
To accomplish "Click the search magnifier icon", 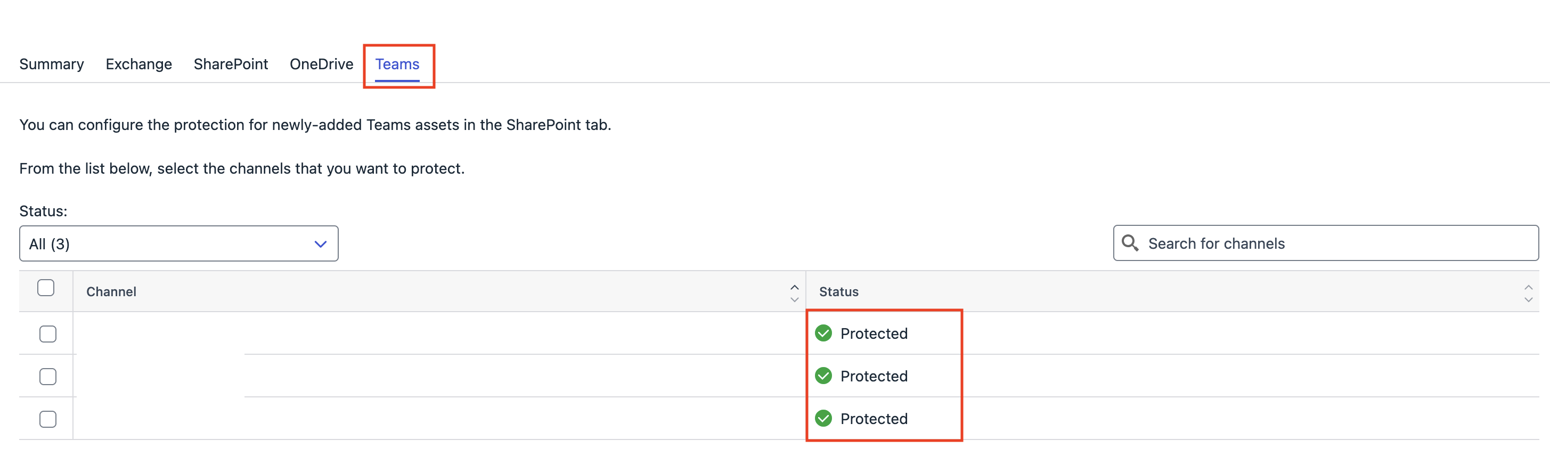I will 1130,243.
